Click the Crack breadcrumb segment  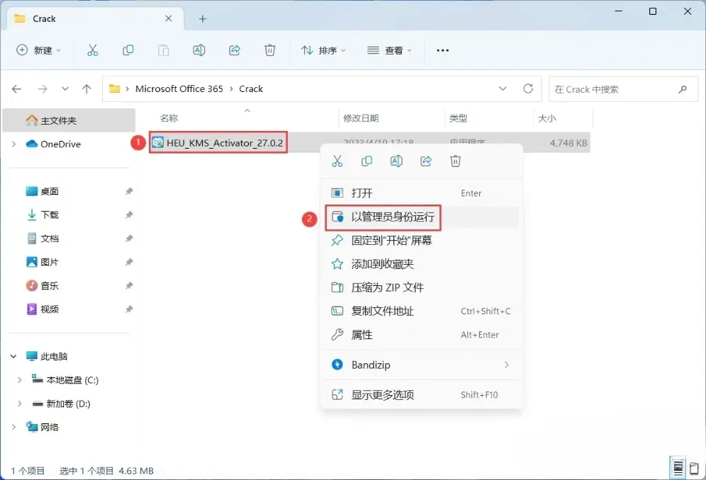[x=251, y=88]
